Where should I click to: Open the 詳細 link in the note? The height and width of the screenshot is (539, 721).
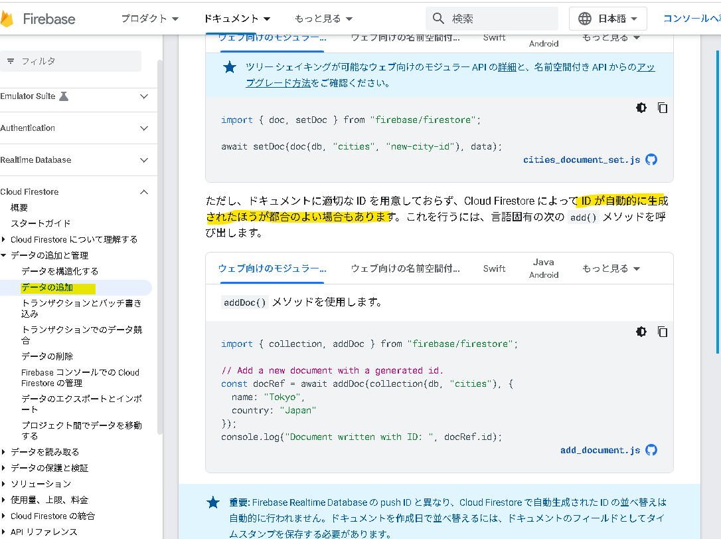507,67
